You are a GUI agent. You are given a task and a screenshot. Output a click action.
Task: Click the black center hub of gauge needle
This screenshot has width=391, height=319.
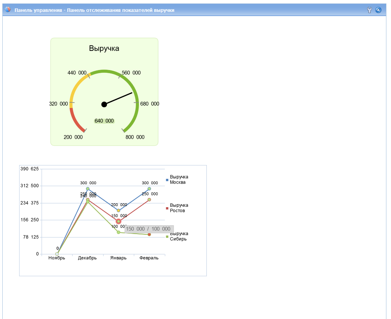click(104, 105)
